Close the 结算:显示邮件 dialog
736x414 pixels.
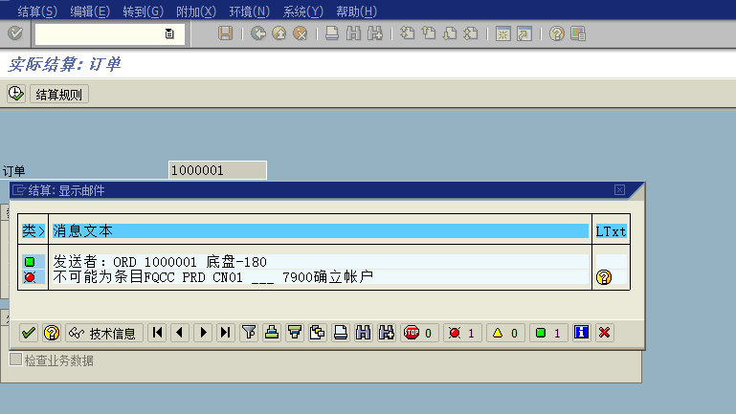[619, 189]
